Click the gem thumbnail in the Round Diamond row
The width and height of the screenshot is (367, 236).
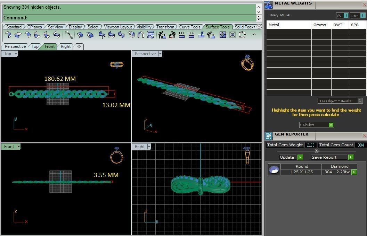click(x=274, y=169)
